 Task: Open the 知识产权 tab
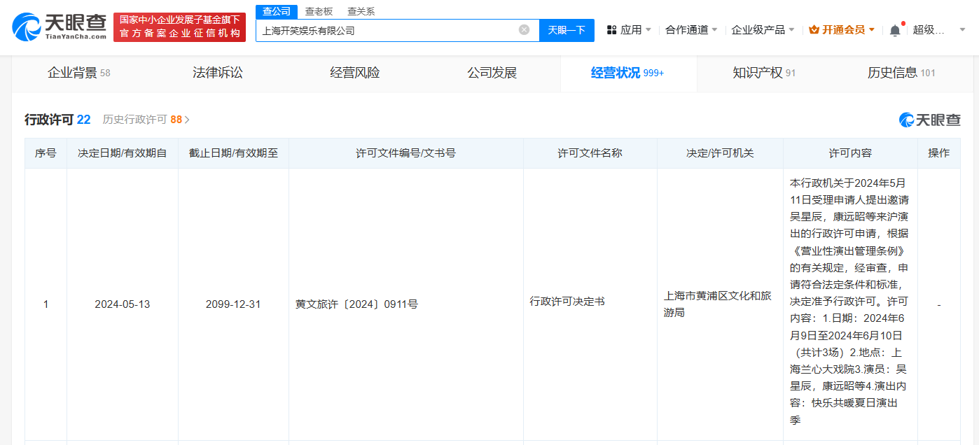pos(764,73)
